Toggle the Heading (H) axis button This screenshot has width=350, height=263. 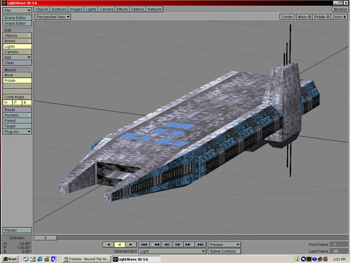7,103
